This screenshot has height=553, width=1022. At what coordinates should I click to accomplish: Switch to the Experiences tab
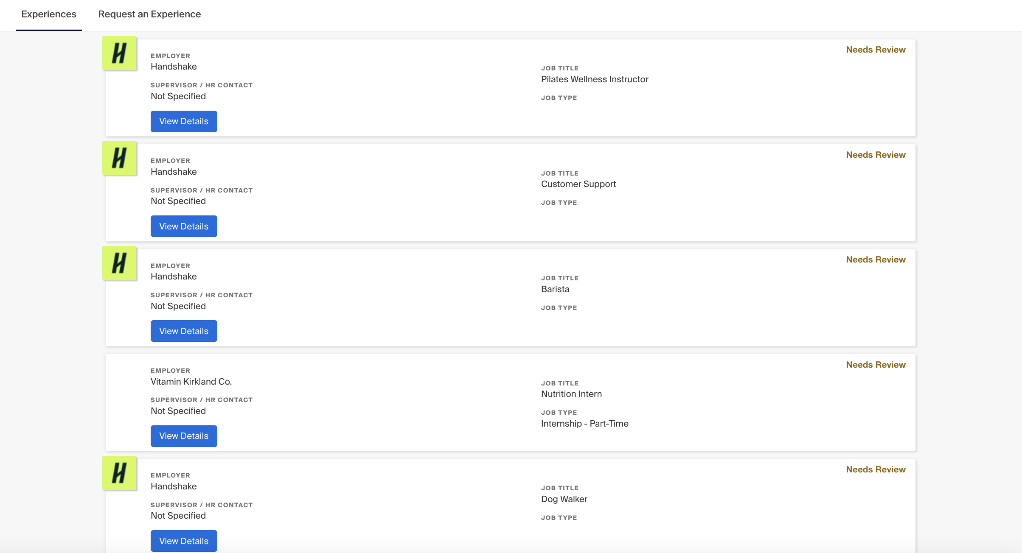pyautogui.click(x=49, y=14)
